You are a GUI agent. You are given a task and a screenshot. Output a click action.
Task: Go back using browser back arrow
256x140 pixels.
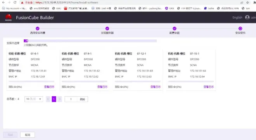[x=3, y=2]
